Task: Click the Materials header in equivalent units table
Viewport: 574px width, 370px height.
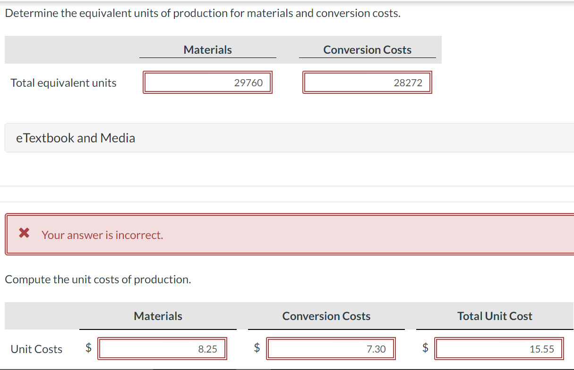Action: coord(208,50)
